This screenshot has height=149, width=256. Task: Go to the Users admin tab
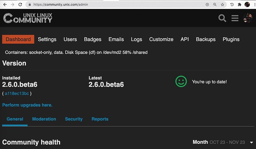[70, 39]
